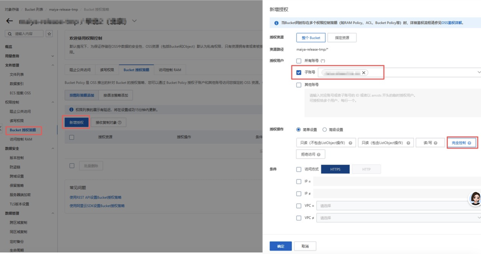This screenshot has height=254, width=481.
Task: Check the VPC ≠ condition checkbox
Action: point(299,218)
